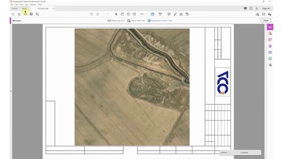
Task: Add a comment note
Action: point(169,14)
